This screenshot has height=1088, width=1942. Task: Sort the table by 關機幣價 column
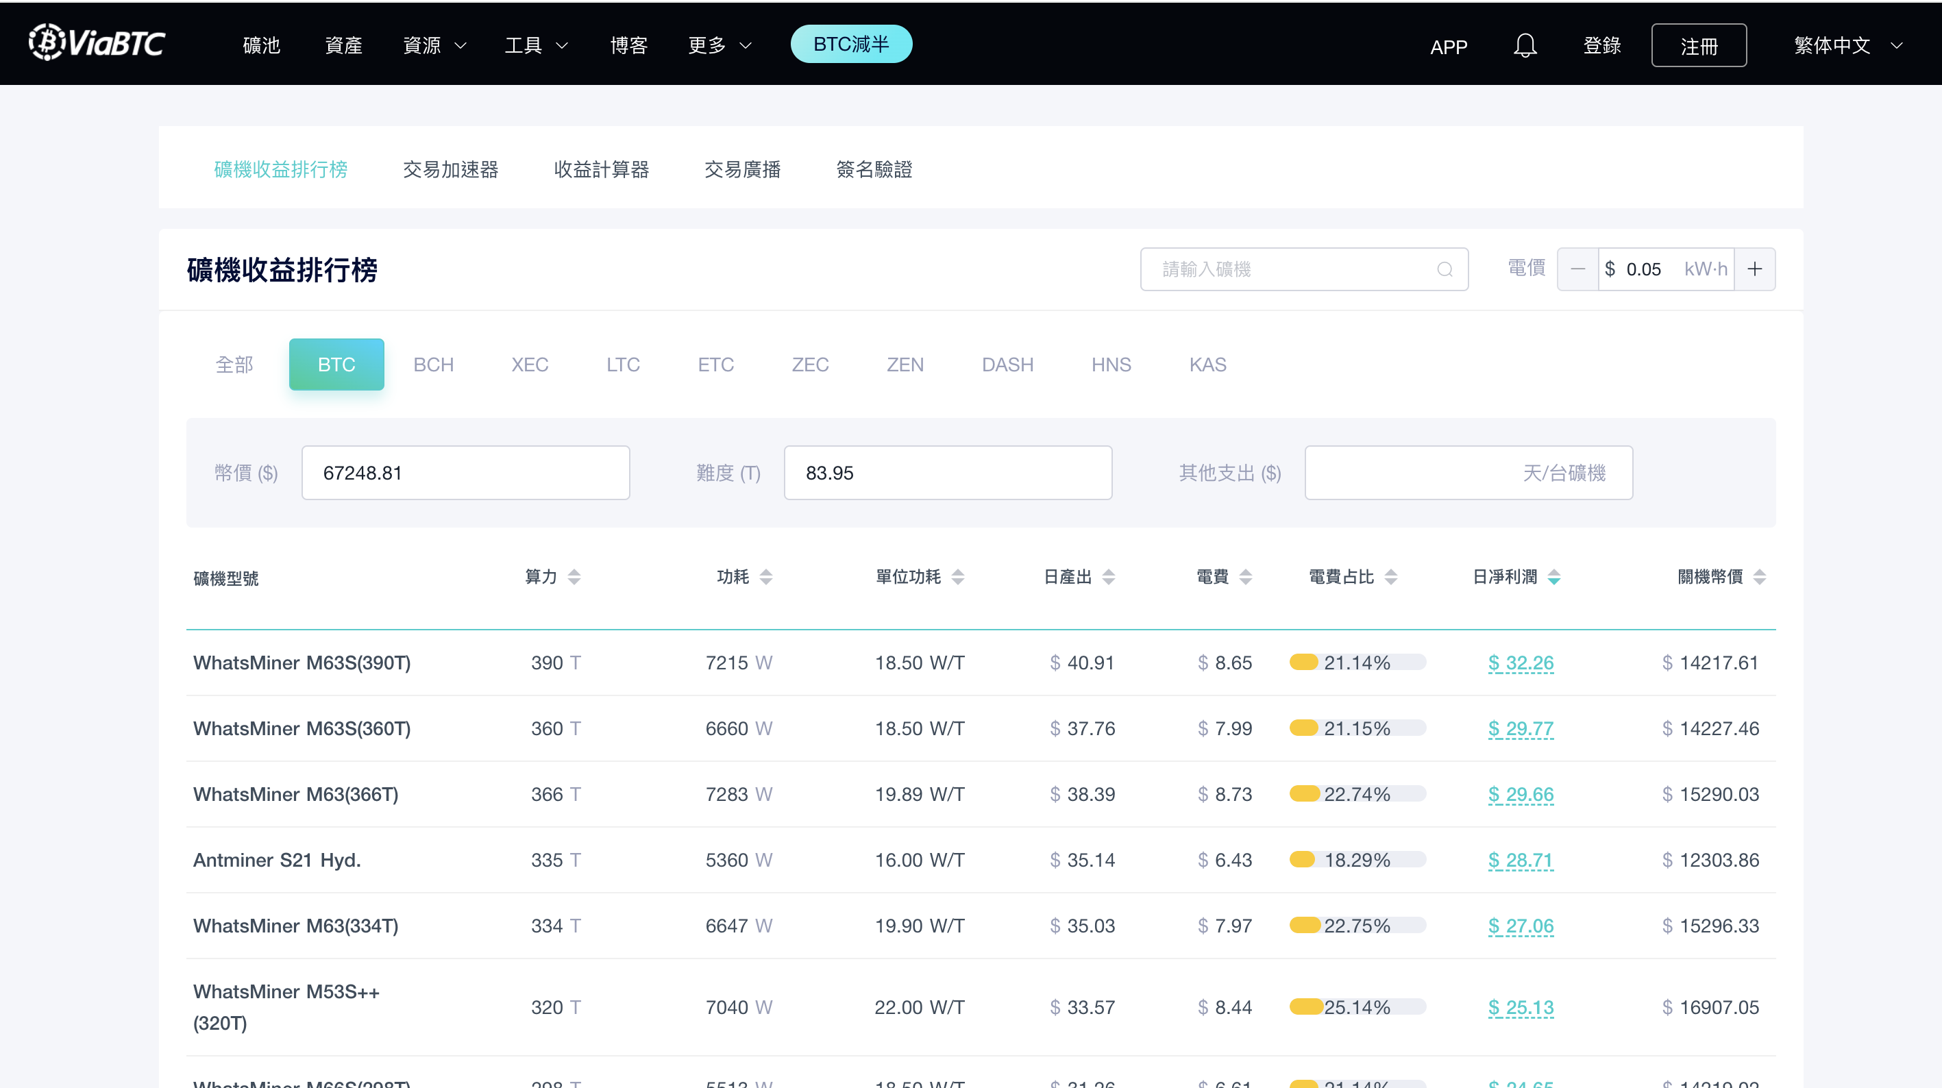click(x=1762, y=577)
